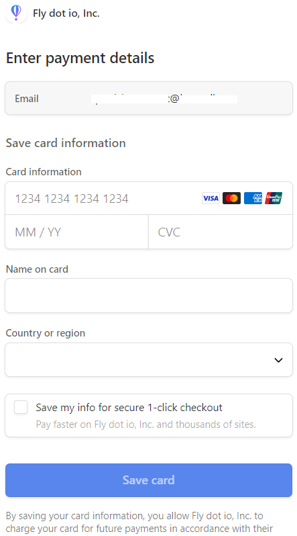The image size is (297, 536).
Task: Click the Fly dot io, Inc. merchant name
Action: 66,13
